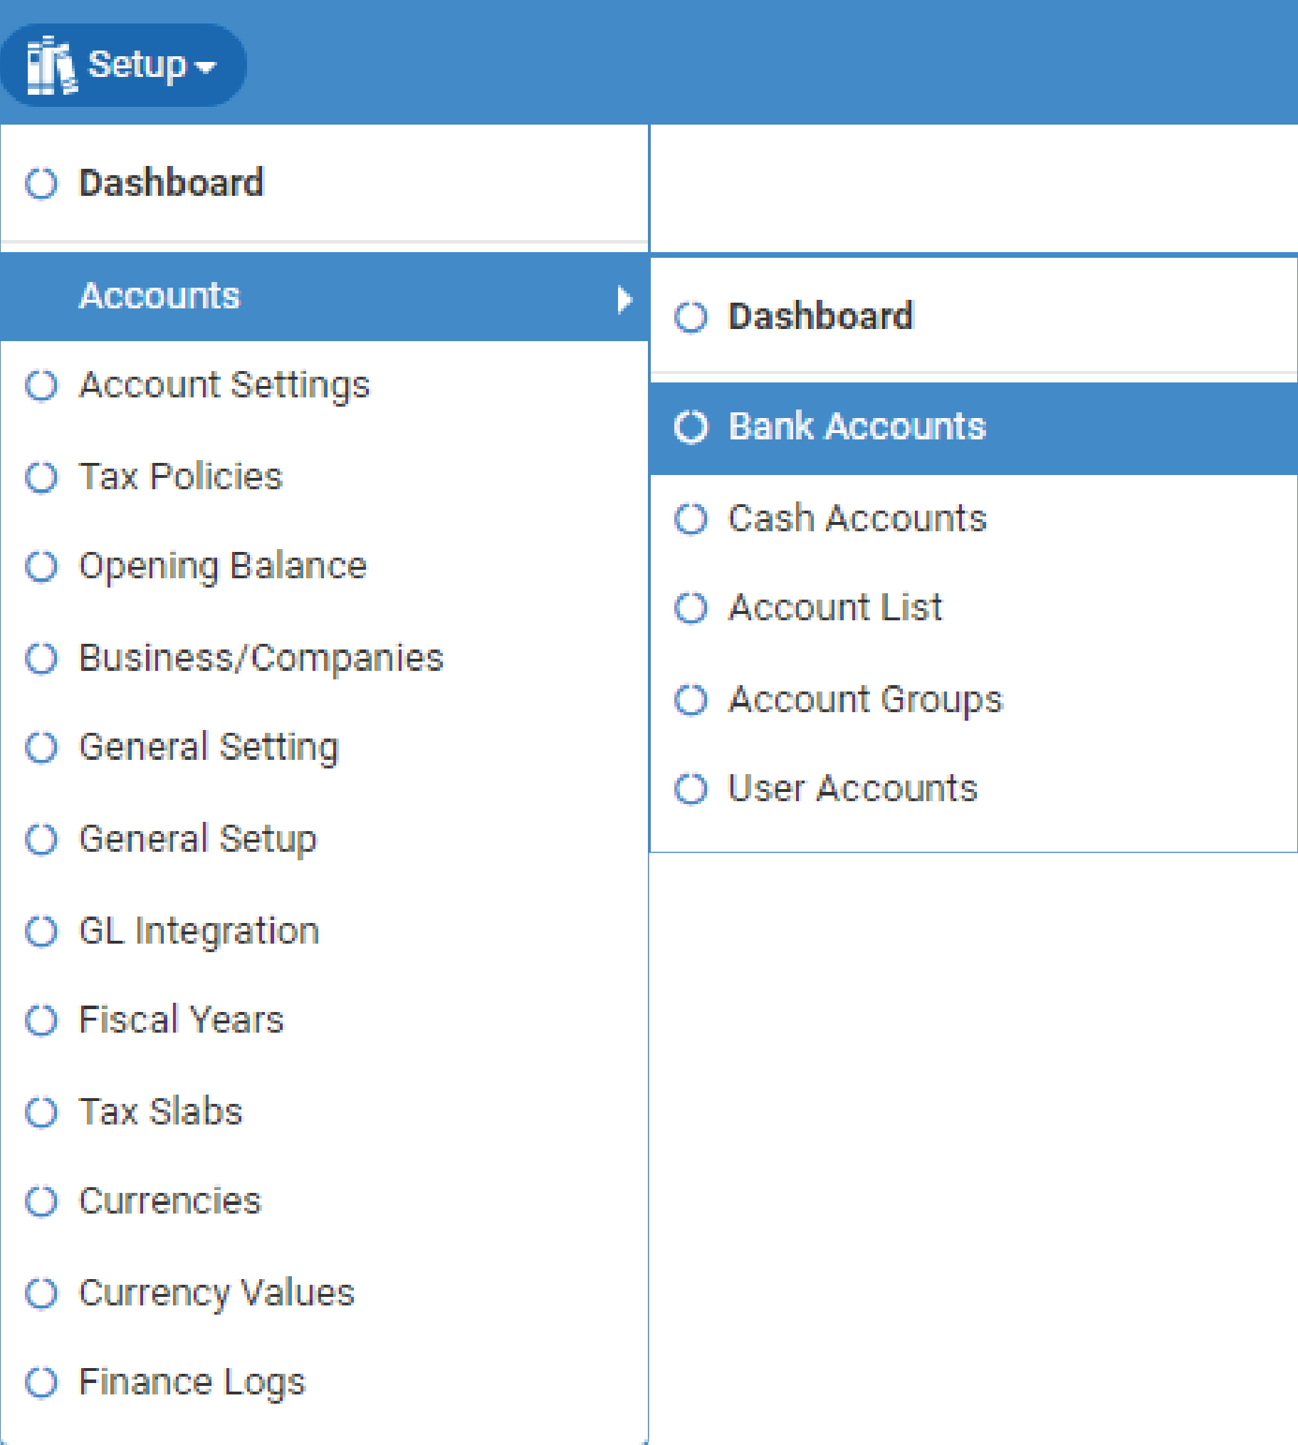Go to Account List
Viewport: 1298px width, 1445px height.
[x=834, y=608]
